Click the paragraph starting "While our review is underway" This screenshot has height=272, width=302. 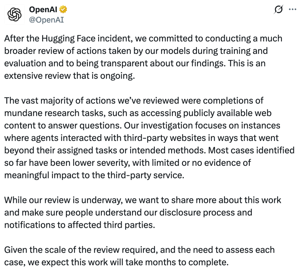pyautogui.click(x=143, y=212)
